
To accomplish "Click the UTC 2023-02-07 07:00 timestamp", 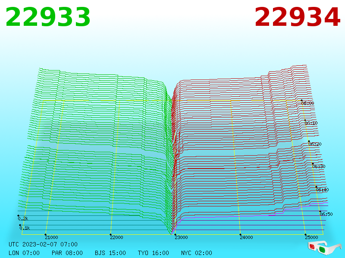I will [43, 244].
